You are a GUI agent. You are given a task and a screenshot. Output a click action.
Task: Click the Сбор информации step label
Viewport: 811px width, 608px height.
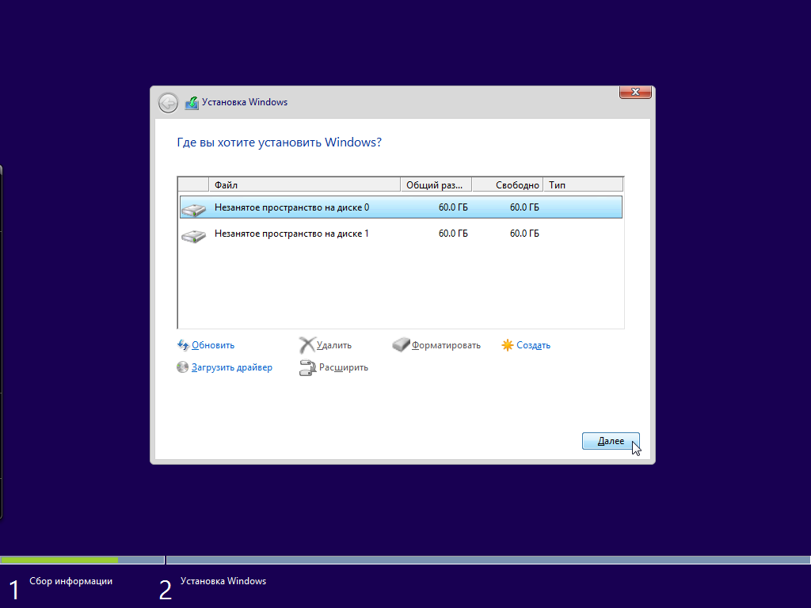coord(70,581)
